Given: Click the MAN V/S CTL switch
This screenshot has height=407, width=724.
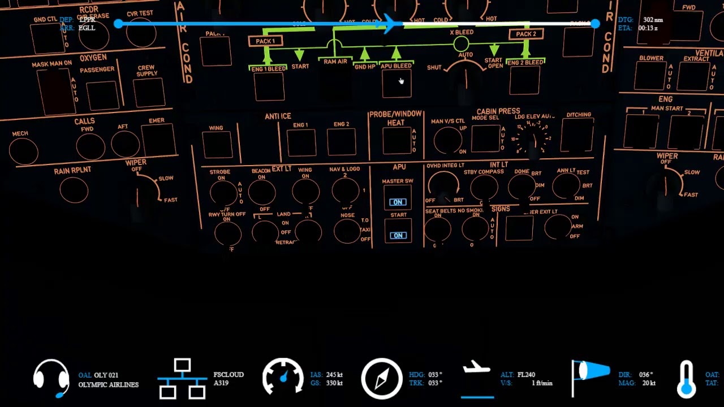Looking at the screenshot, I should click(447, 140).
